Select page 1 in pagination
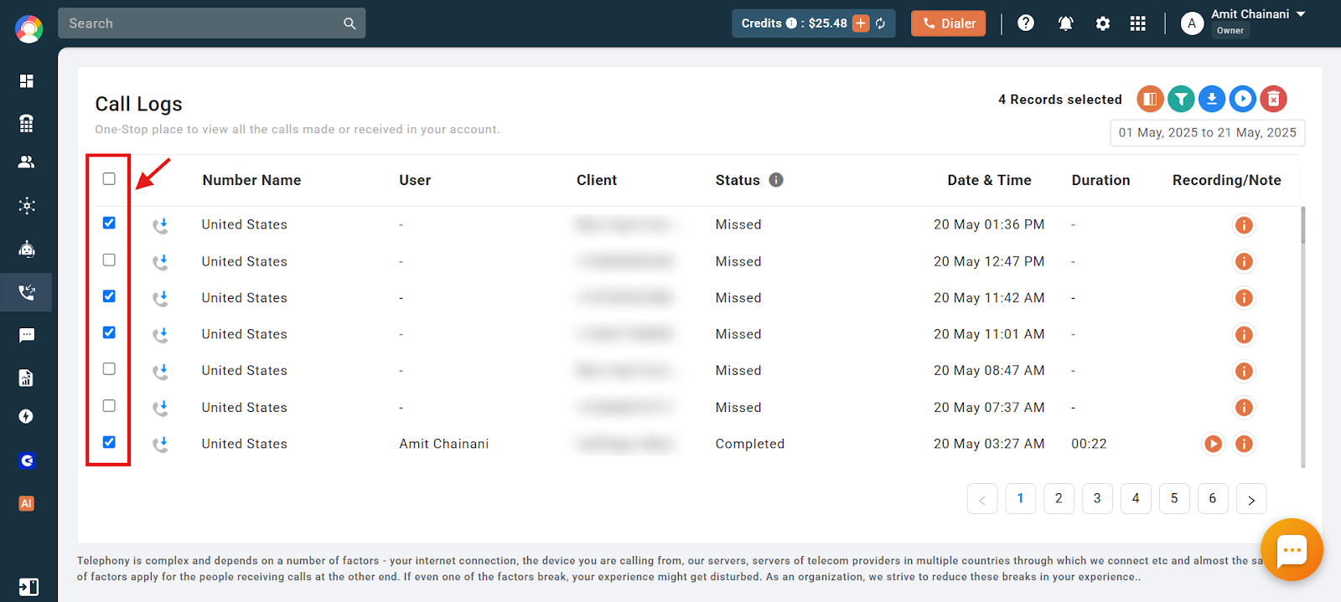 click(1020, 498)
